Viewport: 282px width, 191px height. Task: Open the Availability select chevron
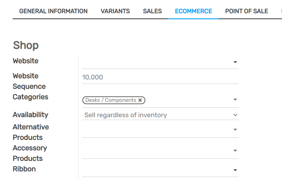[x=235, y=115]
